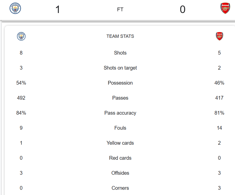Click the Shots stat label
This screenshot has width=235, height=195.
click(x=120, y=53)
